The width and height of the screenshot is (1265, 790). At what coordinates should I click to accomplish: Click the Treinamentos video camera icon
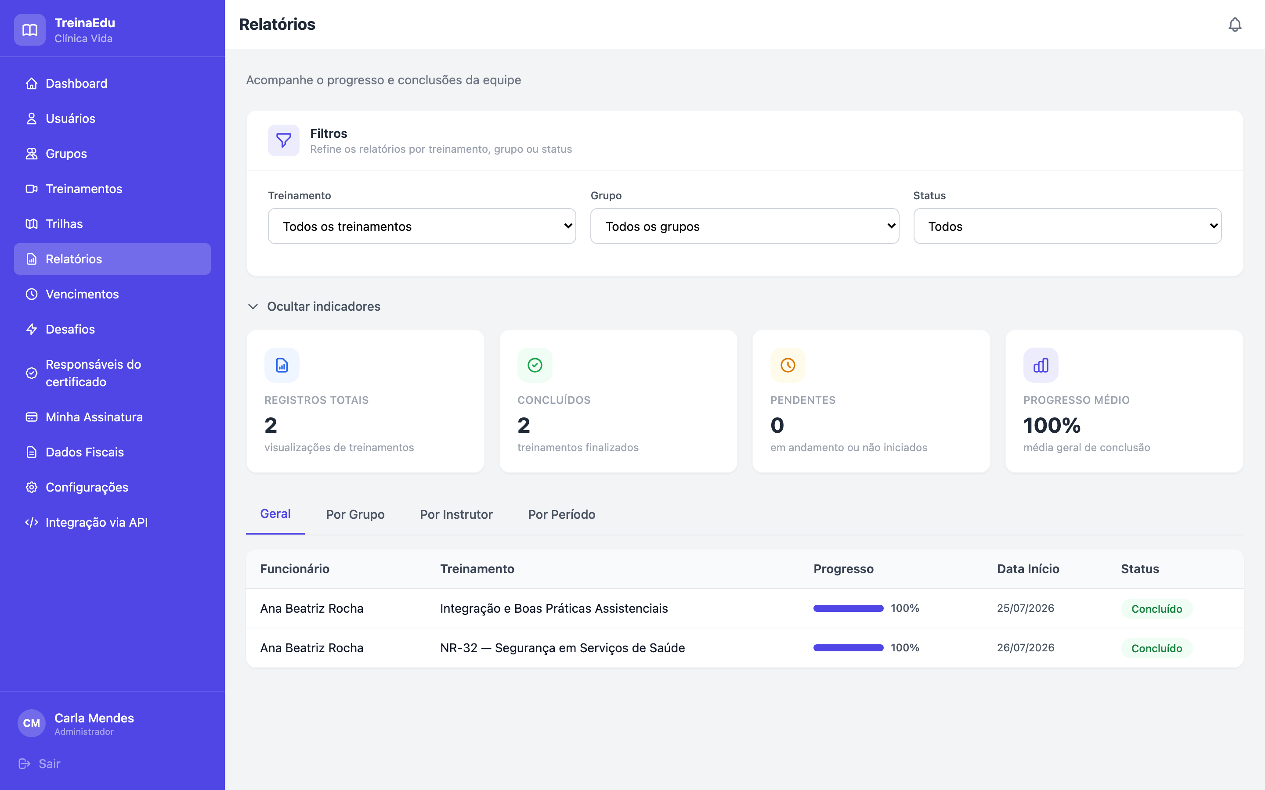pyautogui.click(x=31, y=189)
